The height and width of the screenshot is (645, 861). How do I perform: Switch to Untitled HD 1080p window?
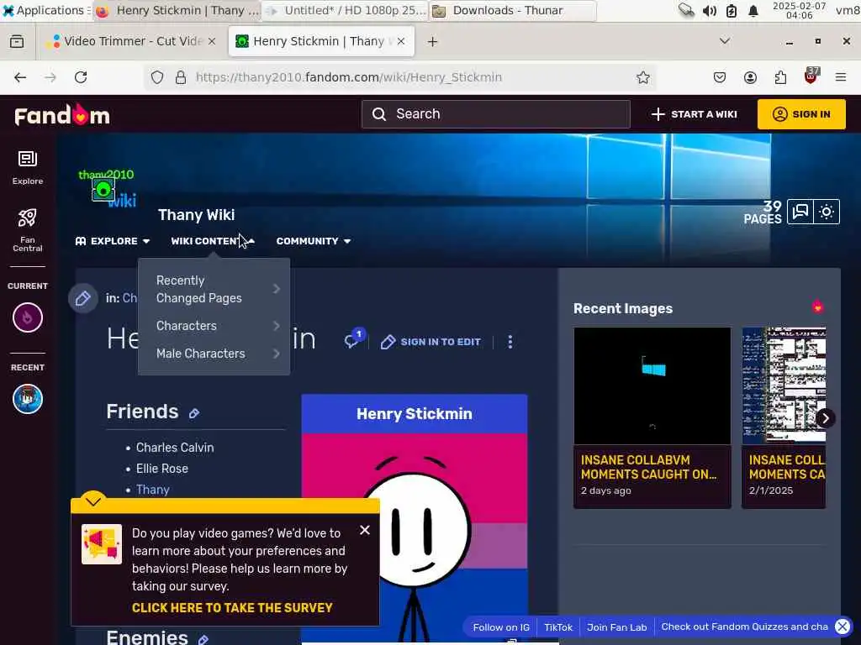point(346,10)
